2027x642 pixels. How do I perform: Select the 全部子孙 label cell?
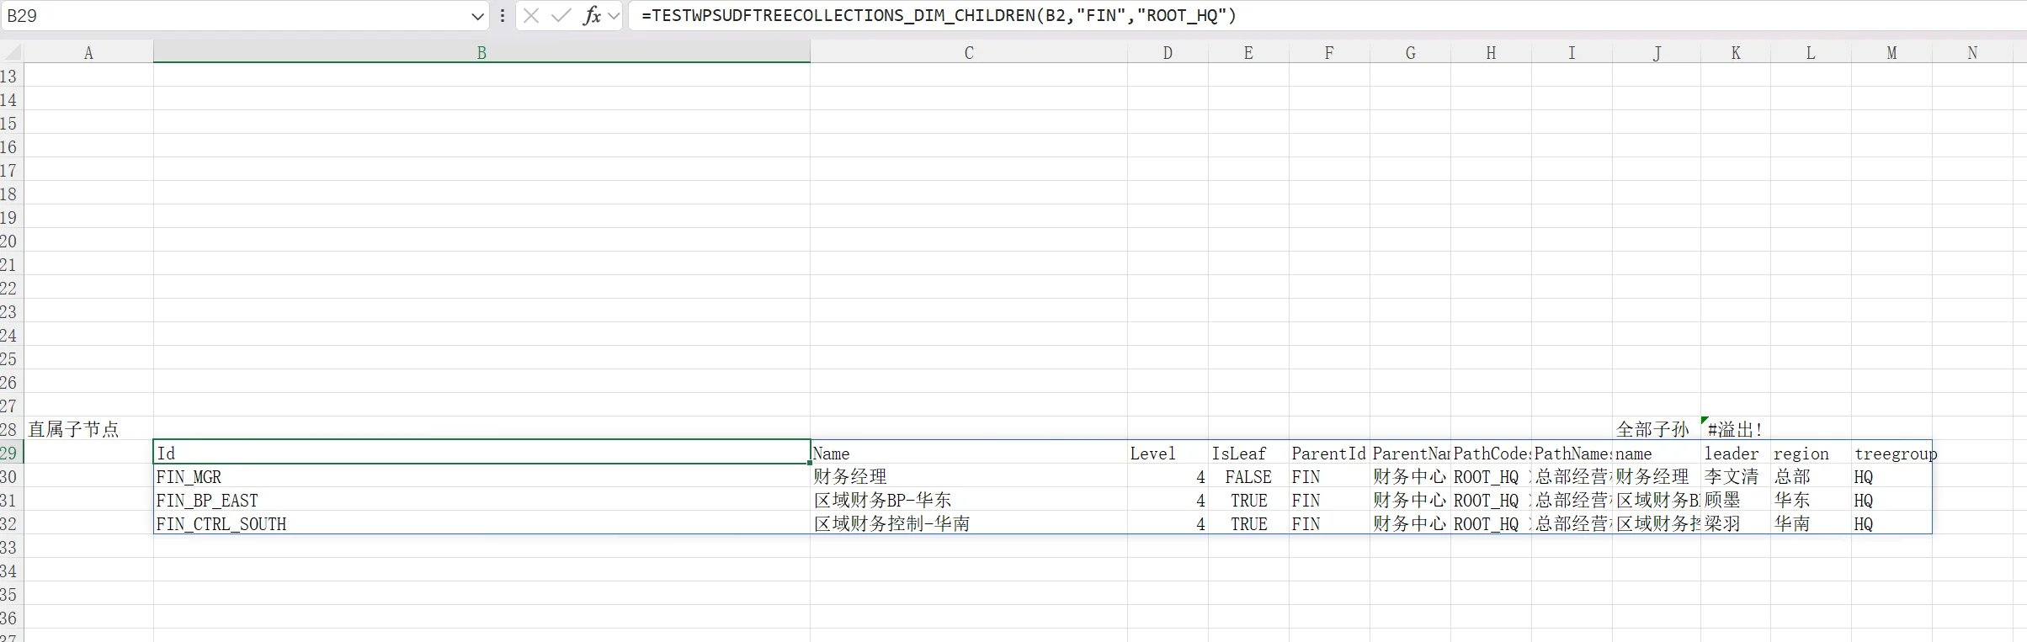1657,429
